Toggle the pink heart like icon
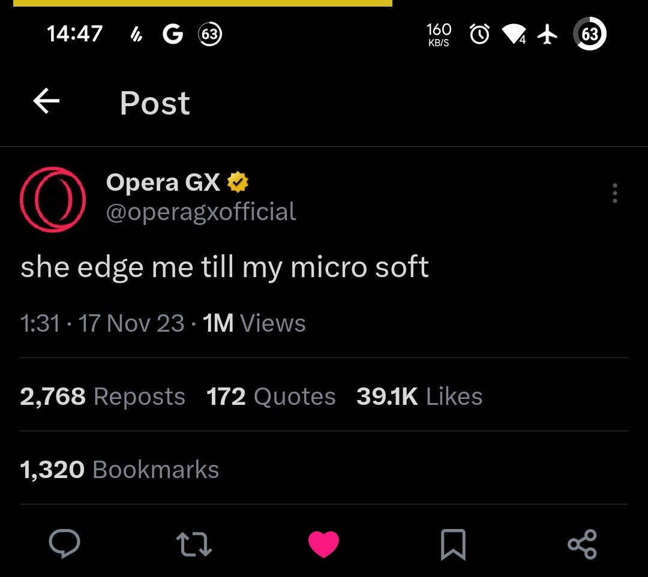This screenshot has height=577, width=648. 324,545
